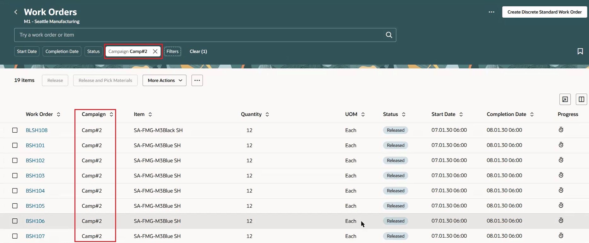589x243 pixels.
Task: Select the checkbox for BSH106
Action: [15, 221]
